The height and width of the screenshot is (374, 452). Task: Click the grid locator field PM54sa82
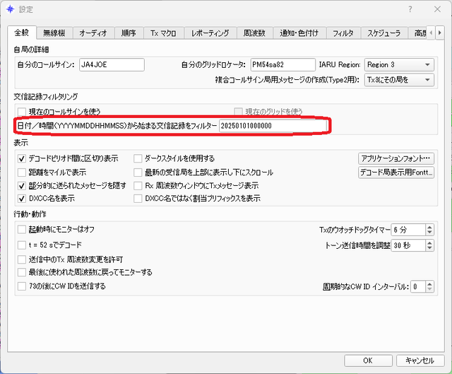pos(283,64)
